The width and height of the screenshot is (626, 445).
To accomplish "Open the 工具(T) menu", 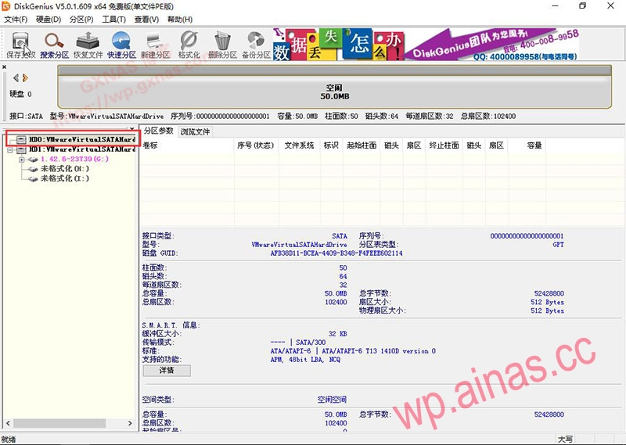I will (113, 19).
